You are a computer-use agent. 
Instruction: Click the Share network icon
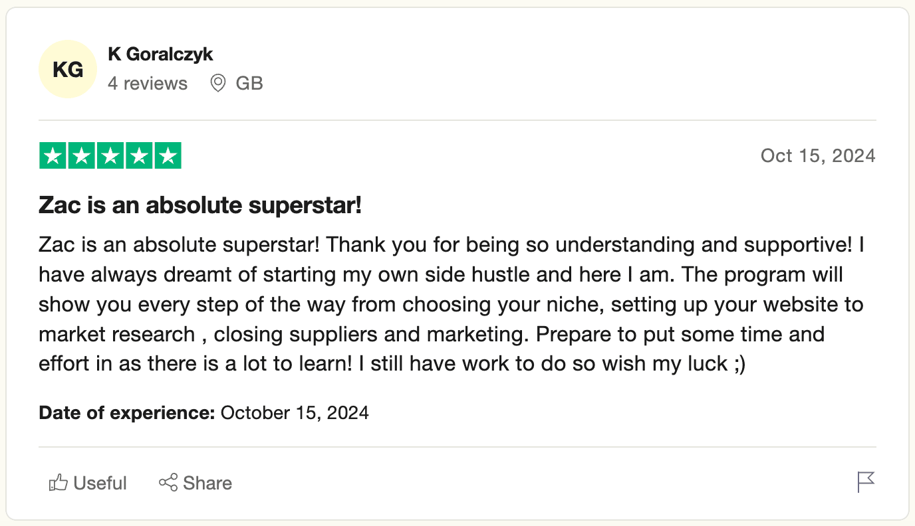168,483
